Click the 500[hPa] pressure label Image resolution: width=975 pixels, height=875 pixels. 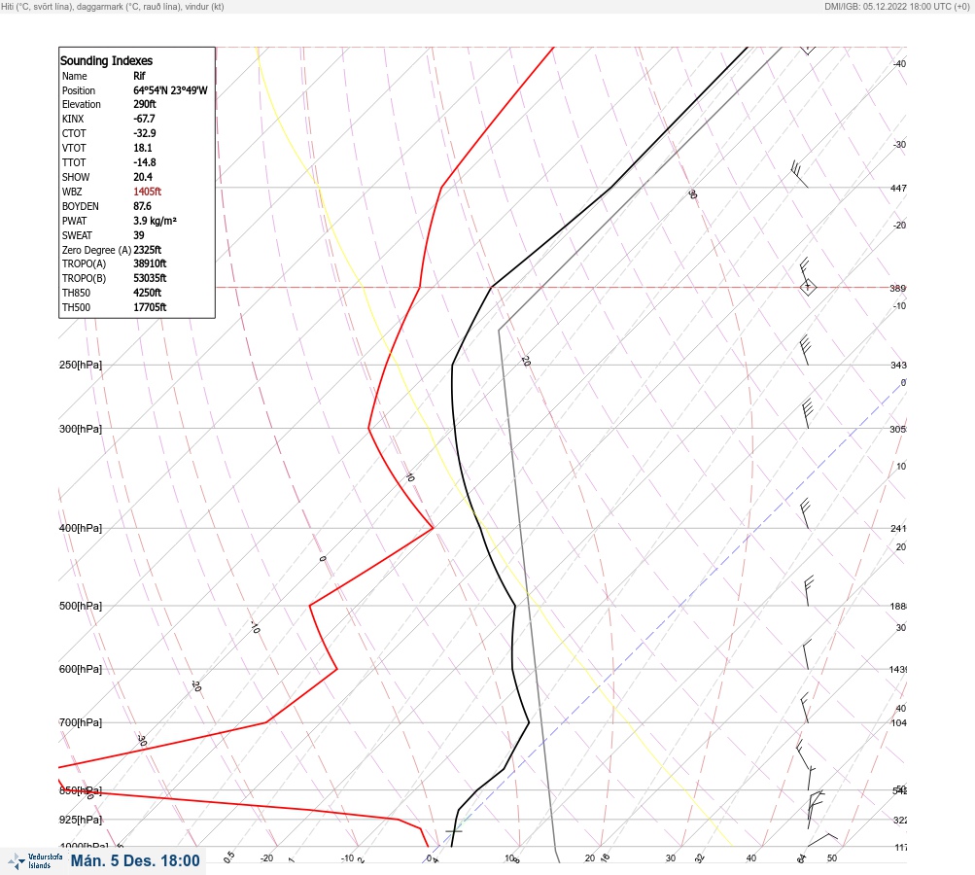[81, 606]
